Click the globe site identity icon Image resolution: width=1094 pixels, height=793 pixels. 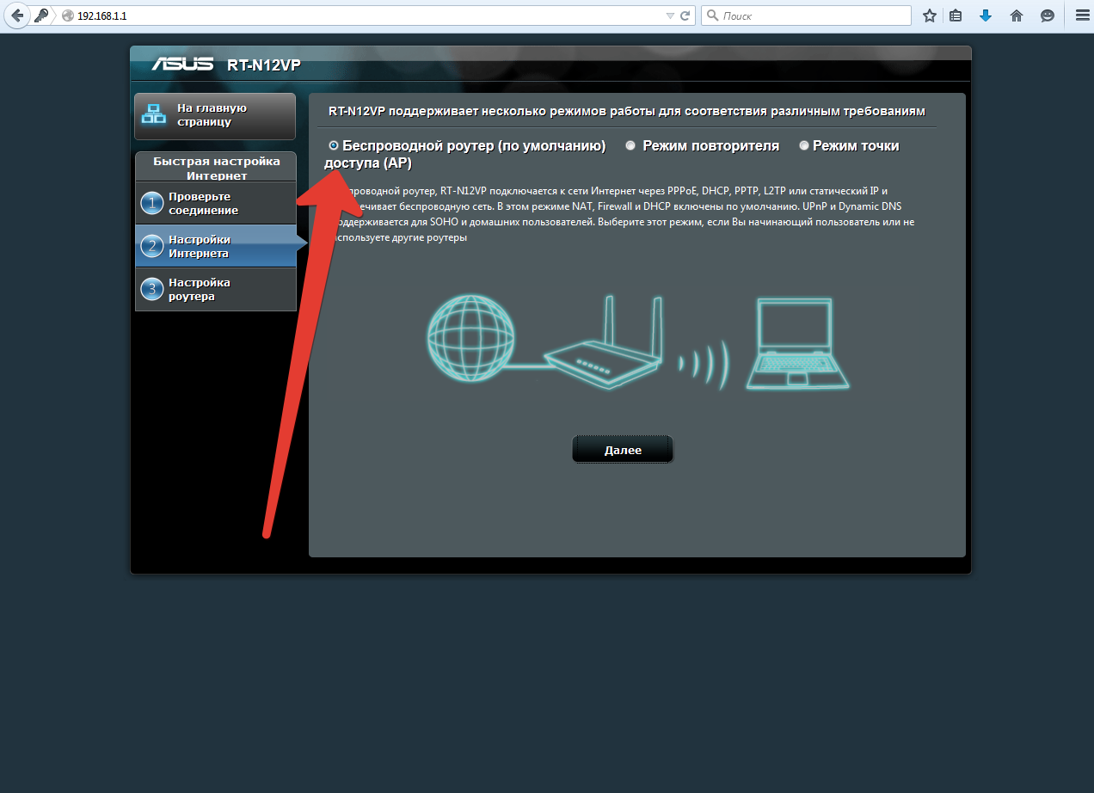pyautogui.click(x=68, y=16)
